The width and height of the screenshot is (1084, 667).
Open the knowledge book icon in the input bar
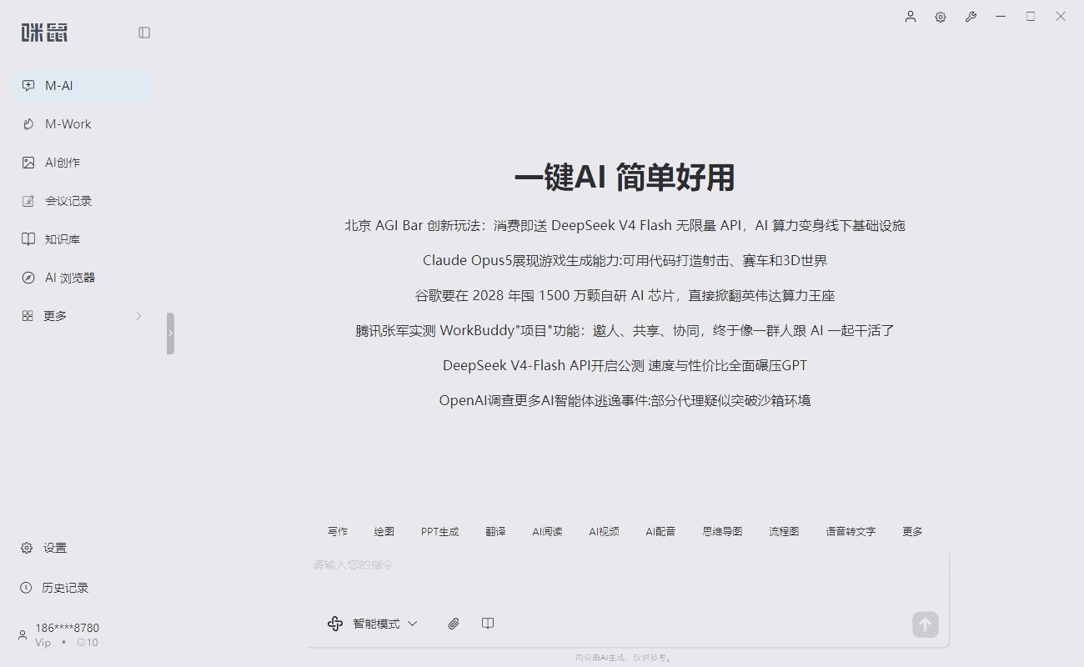pyautogui.click(x=489, y=624)
